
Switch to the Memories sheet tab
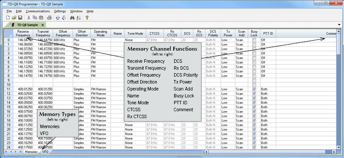(31, 152)
